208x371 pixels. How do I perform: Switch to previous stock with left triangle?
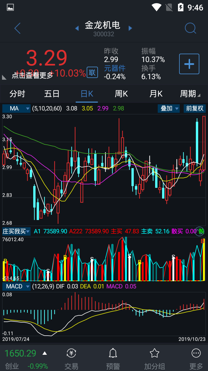pos(77,28)
